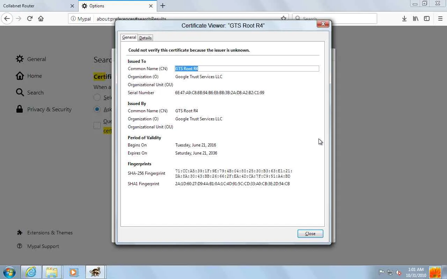Open the Action Center flag icon

coord(382,273)
